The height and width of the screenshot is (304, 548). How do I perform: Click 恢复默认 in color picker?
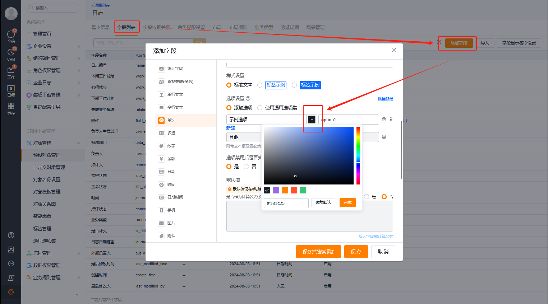click(x=323, y=202)
